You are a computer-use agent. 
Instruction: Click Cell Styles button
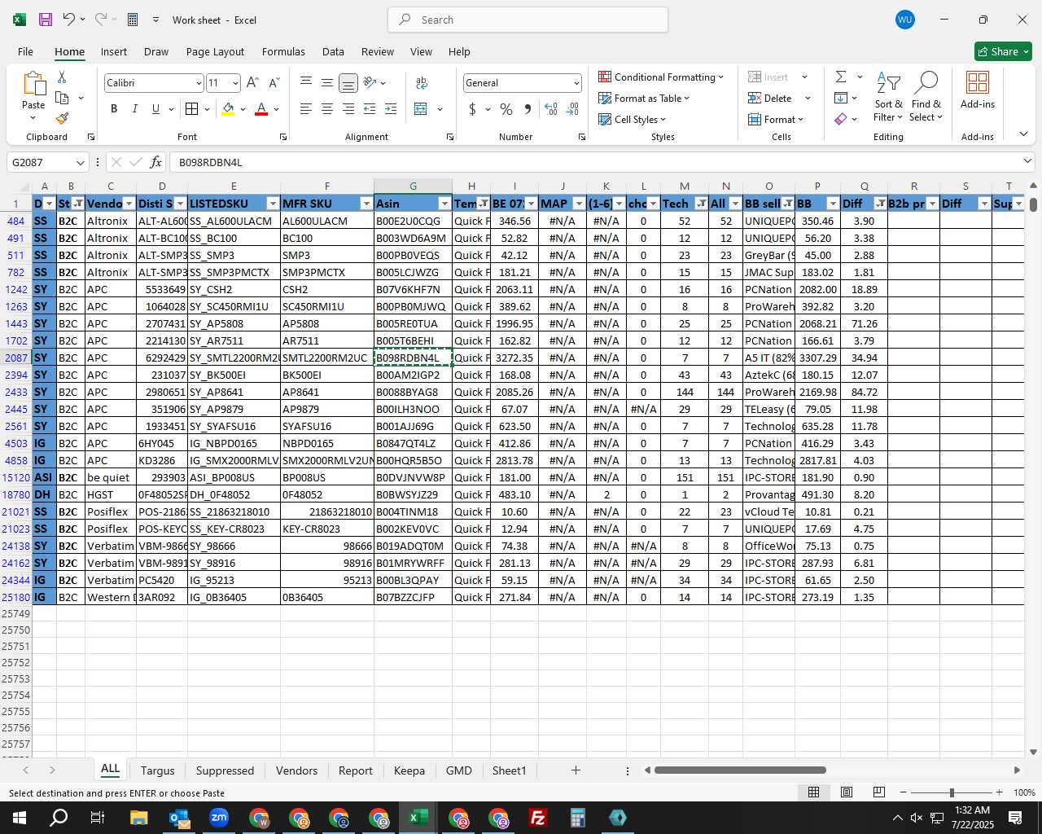point(633,119)
